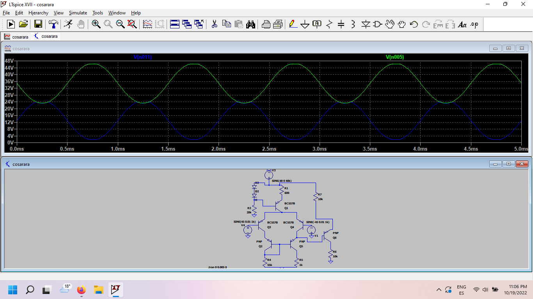The width and height of the screenshot is (533, 299).
Task: Open Firefox from the taskbar
Action: click(81, 290)
